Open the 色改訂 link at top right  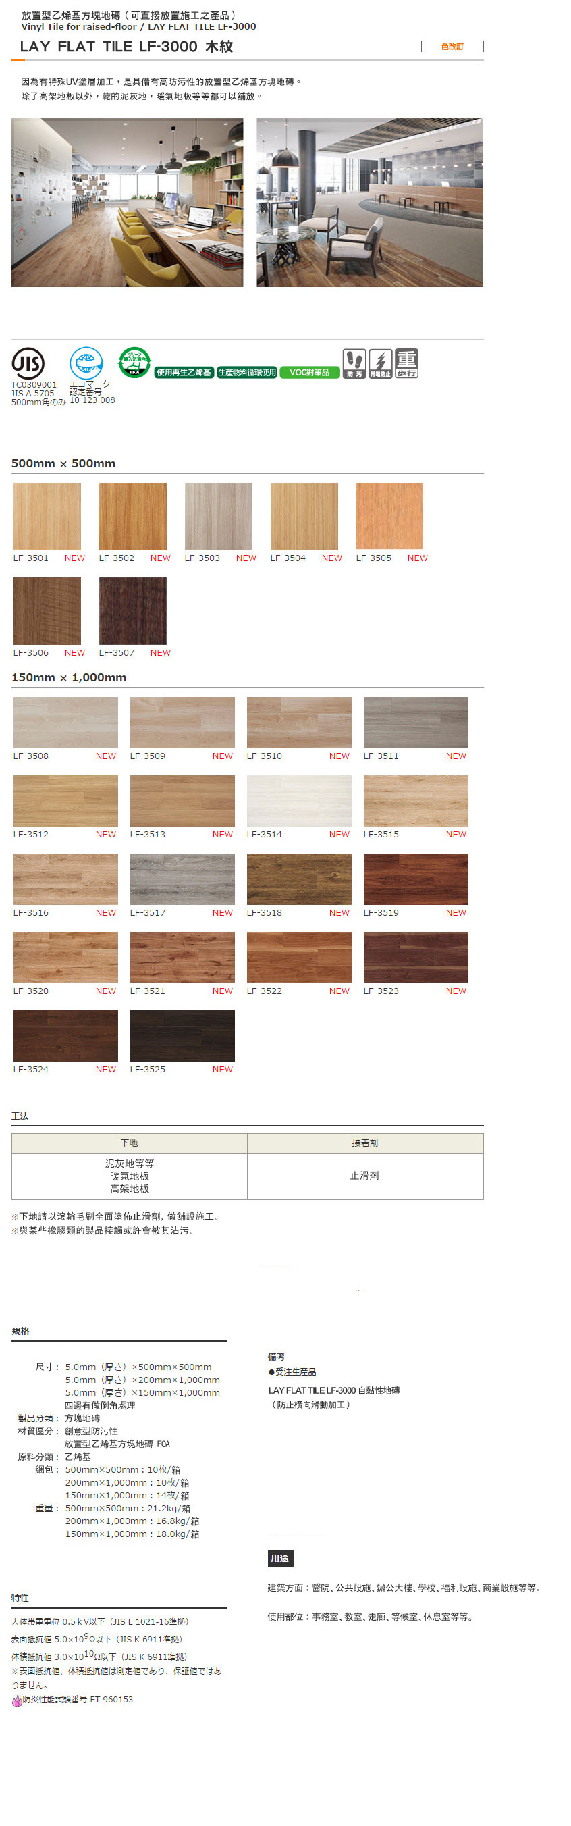click(452, 46)
